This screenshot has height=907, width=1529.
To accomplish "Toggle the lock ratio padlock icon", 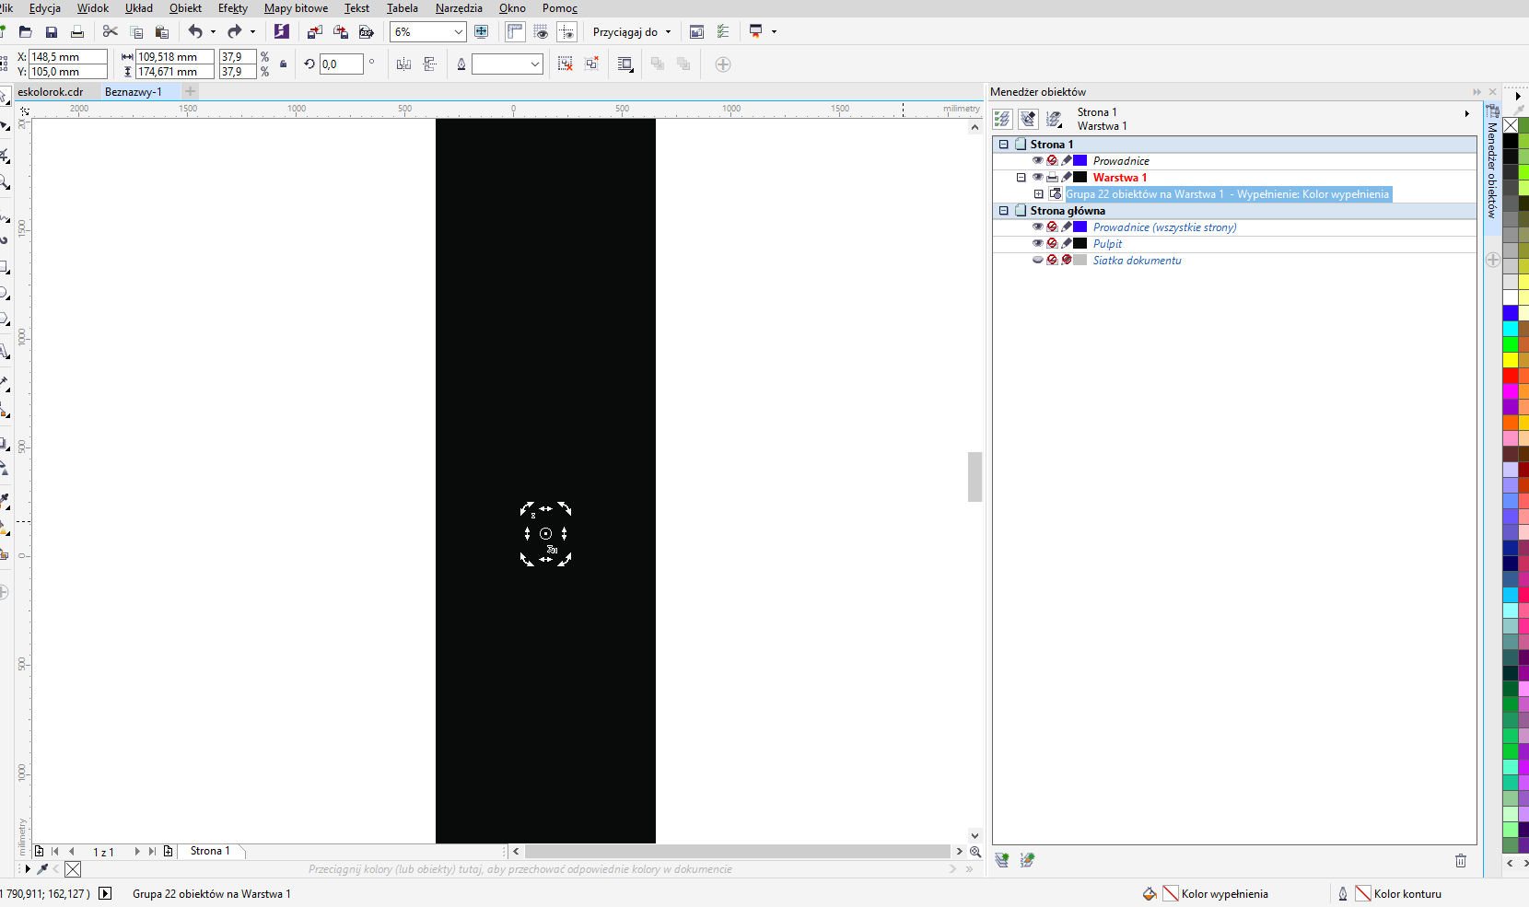I will [x=283, y=64].
